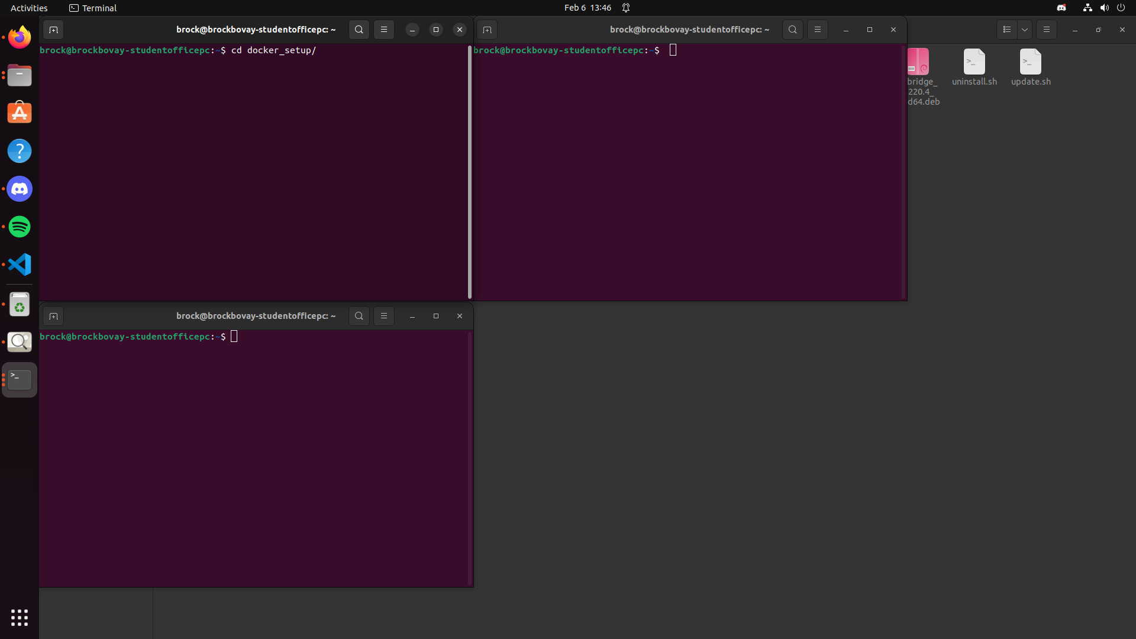Image resolution: width=1136 pixels, height=639 pixels.
Task: Minimize the top-right terminal window
Action: tap(846, 30)
